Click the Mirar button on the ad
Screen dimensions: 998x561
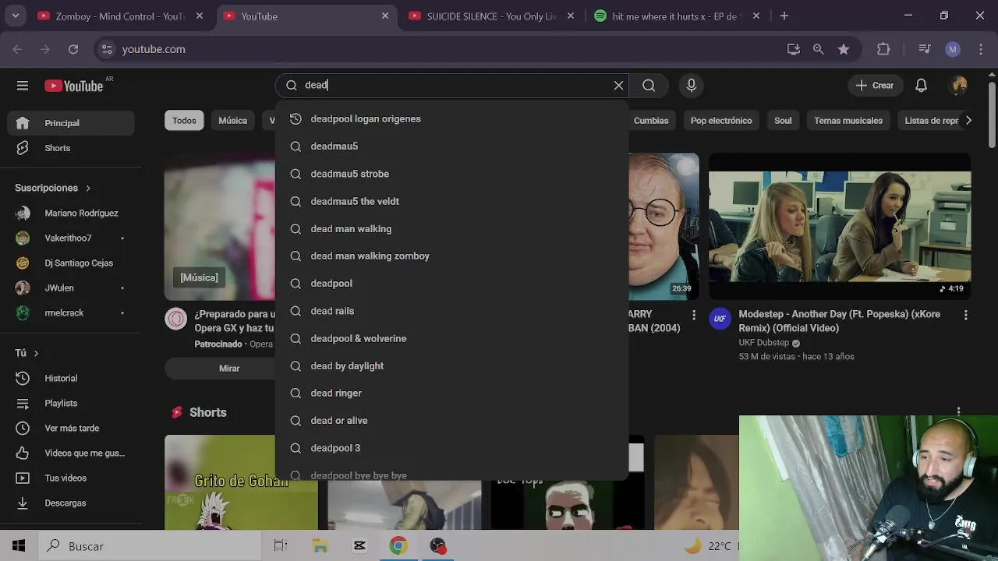coord(229,368)
